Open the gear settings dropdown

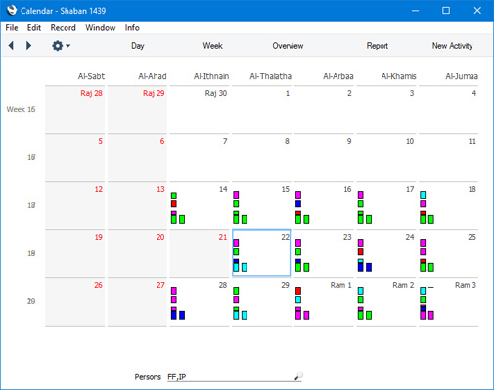pos(61,46)
